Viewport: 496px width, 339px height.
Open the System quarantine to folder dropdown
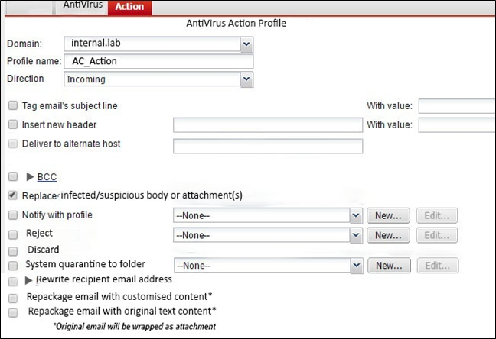355,266
